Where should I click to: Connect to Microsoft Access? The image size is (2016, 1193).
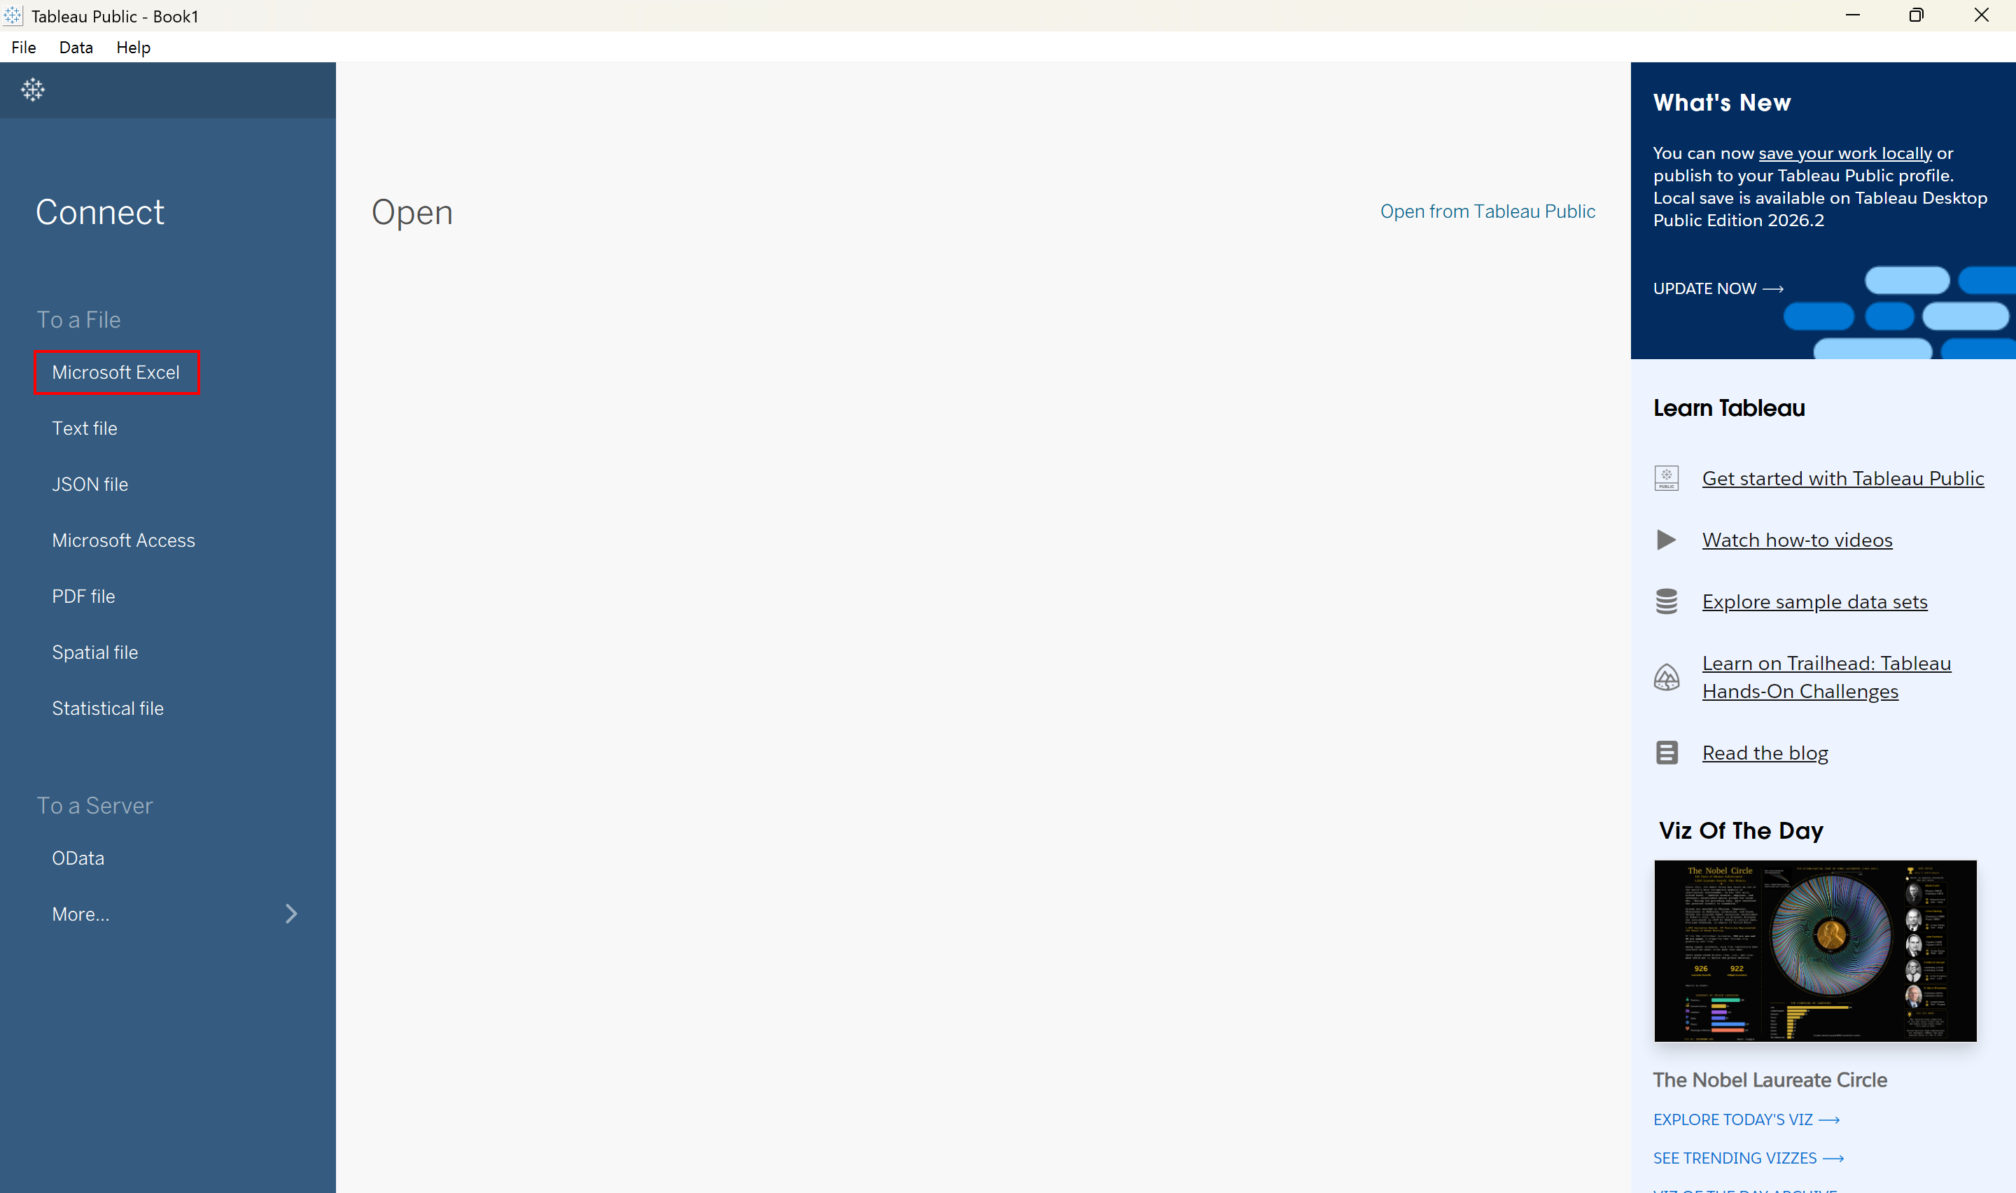point(124,540)
